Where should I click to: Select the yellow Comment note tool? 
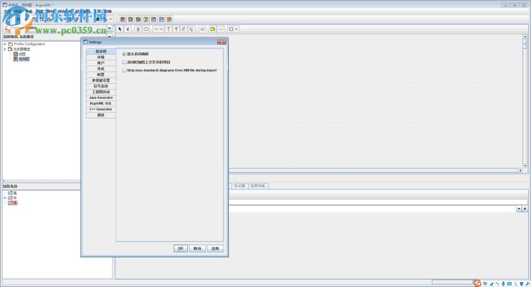pyautogui.click(x=213, y=30)
